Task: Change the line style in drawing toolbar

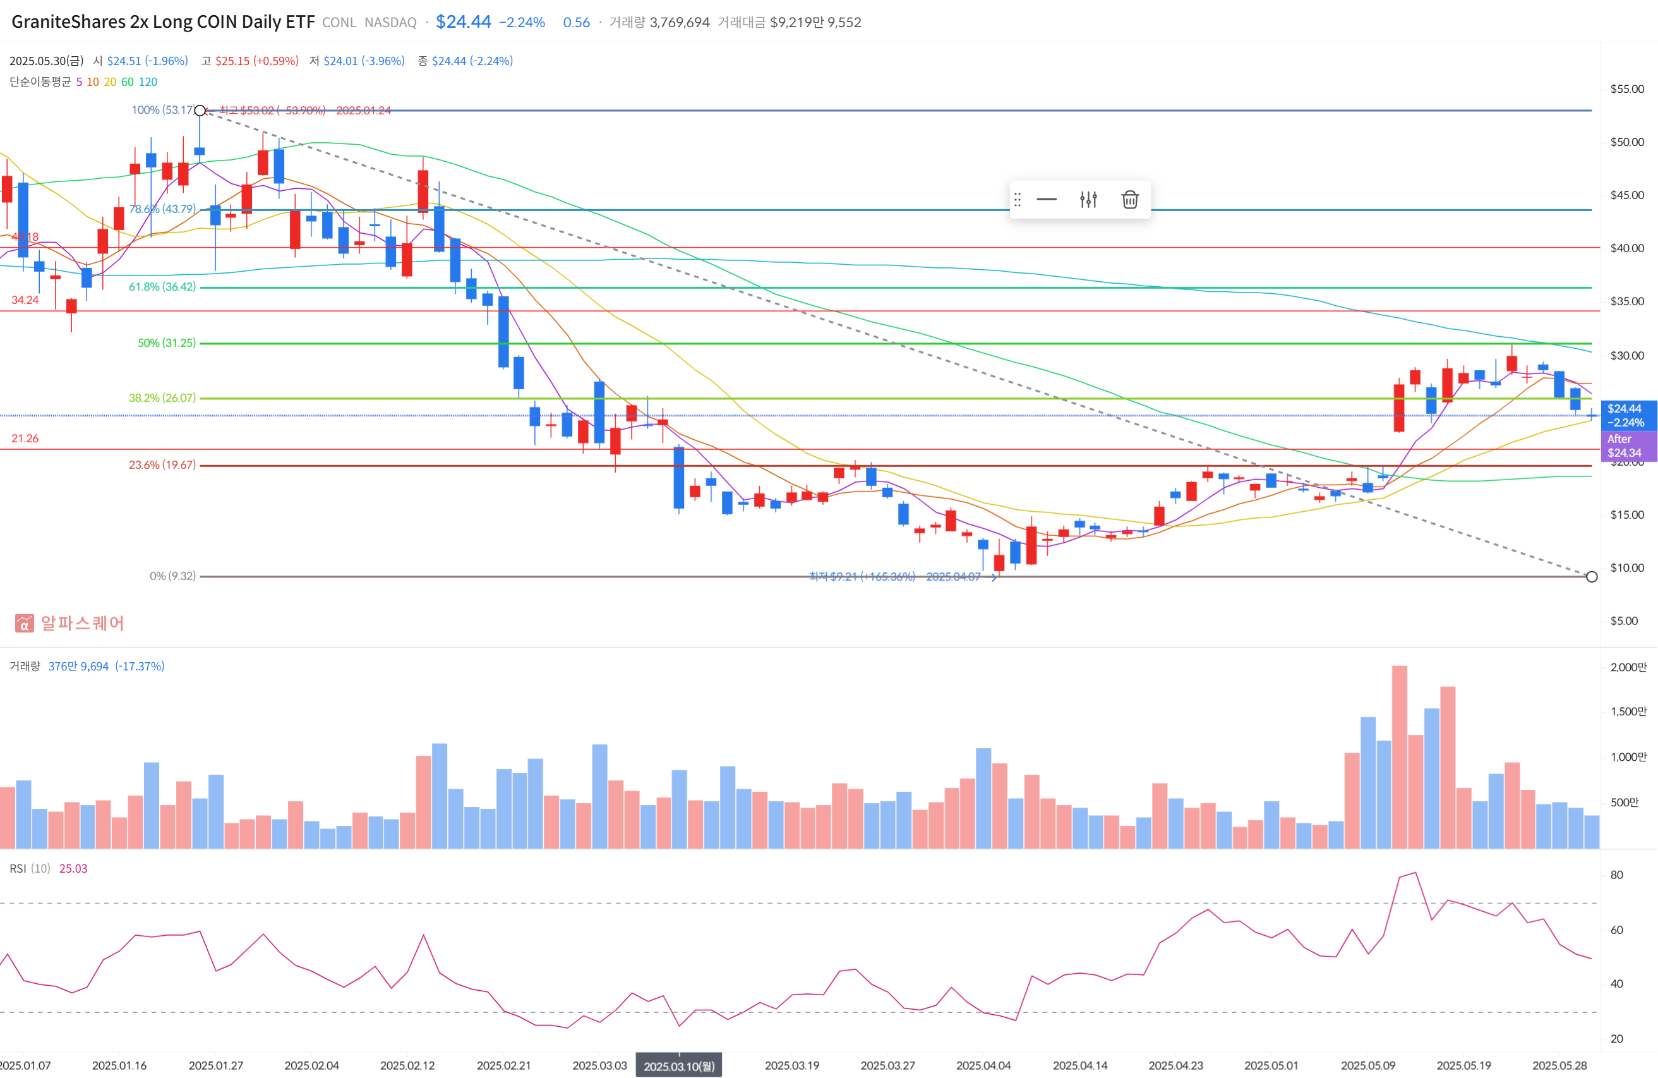Action: click(1047, 200)
